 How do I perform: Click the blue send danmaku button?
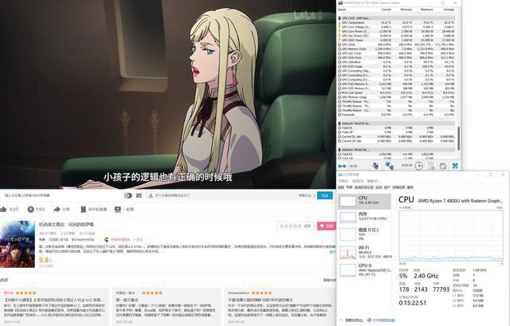[324, 195]
